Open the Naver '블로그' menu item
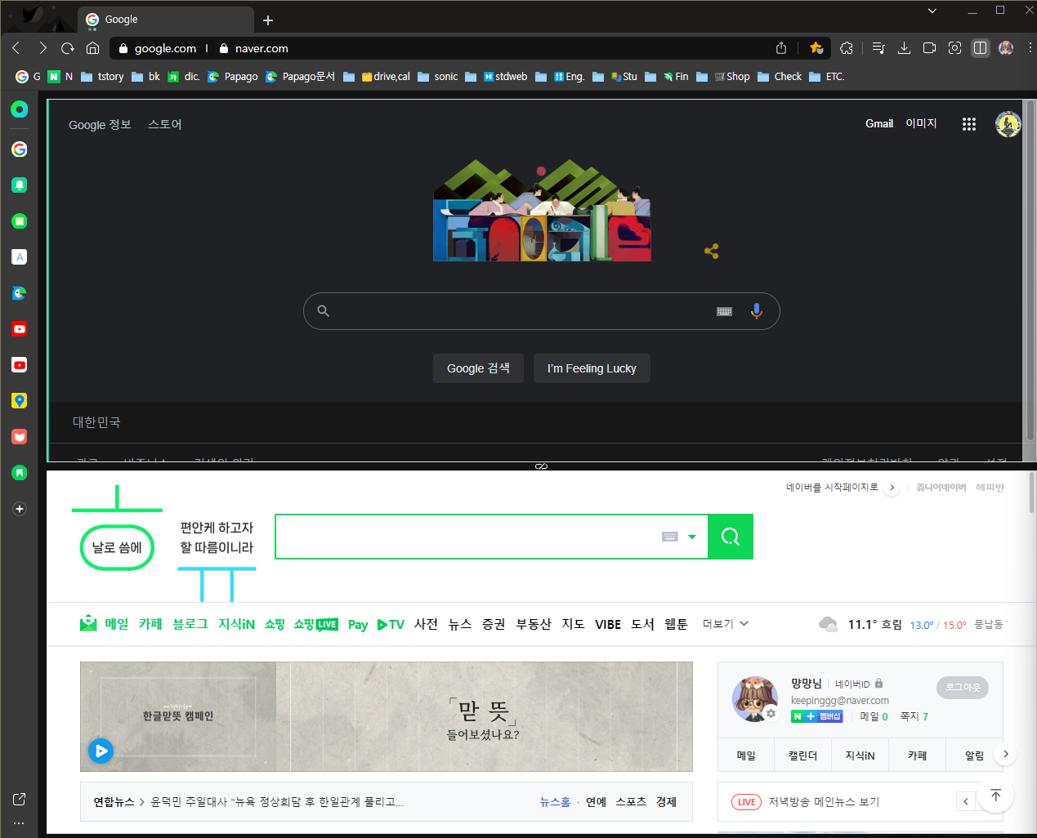 (190, 624)
